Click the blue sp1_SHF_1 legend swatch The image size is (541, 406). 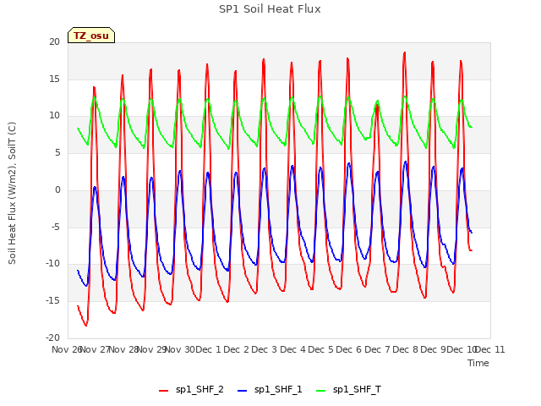243,391
